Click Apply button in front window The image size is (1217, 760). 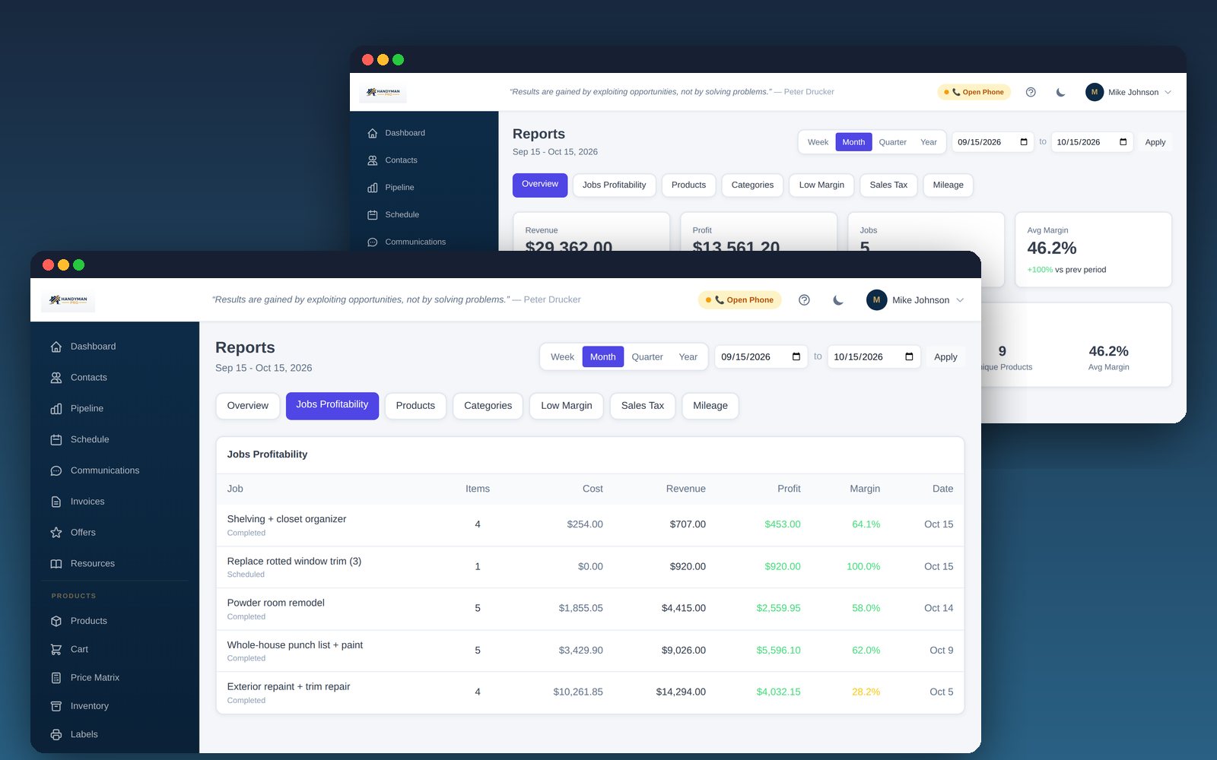tap(945, 357)
